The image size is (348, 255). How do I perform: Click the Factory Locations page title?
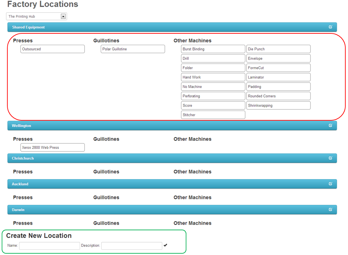click(42, 4)
